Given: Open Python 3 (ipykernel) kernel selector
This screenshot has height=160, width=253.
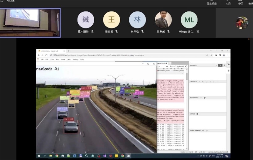Looking at the screenshot, I should point(176,66).
